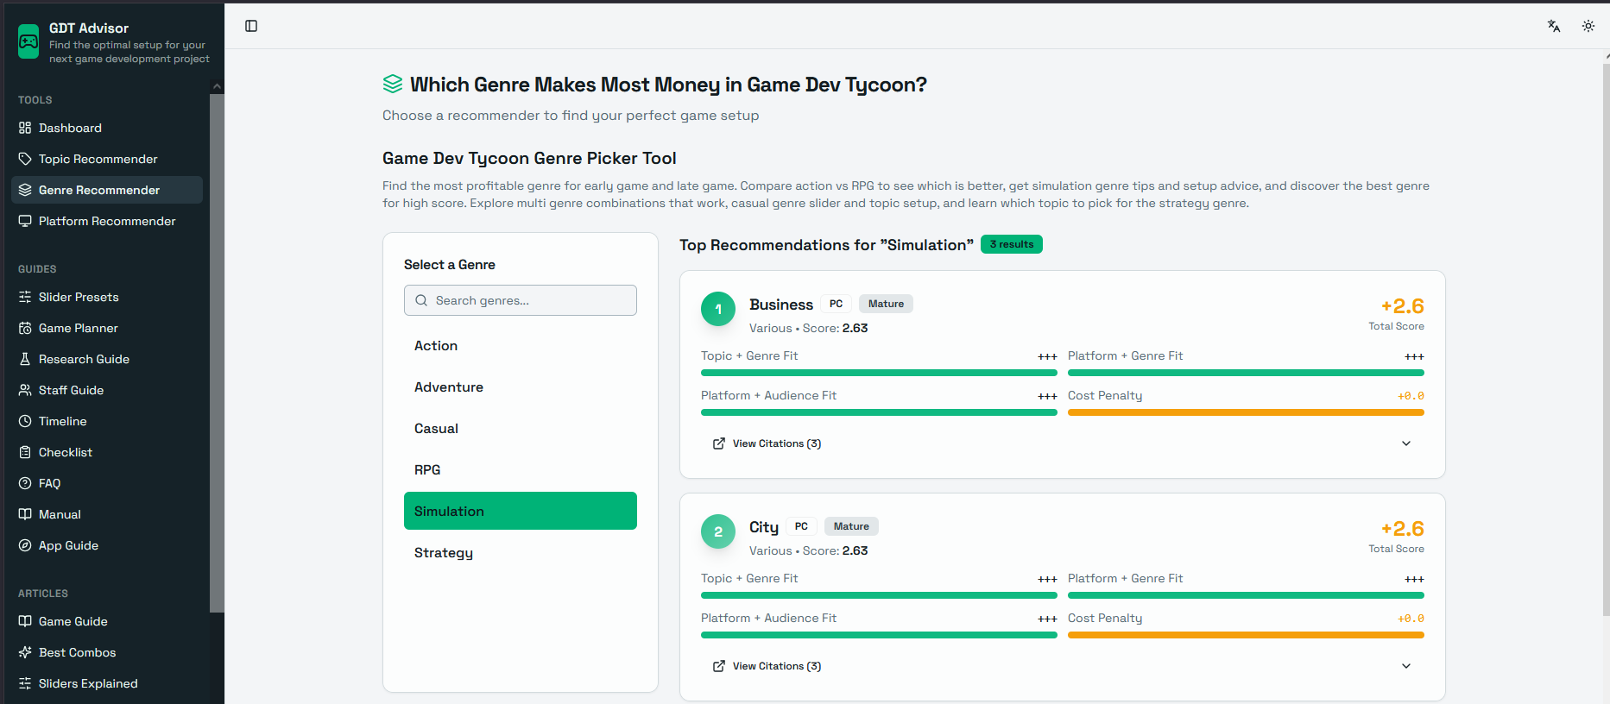Click the Game Guide book icon
This screenshot has width=1610, height=704.
click(25, 621)
